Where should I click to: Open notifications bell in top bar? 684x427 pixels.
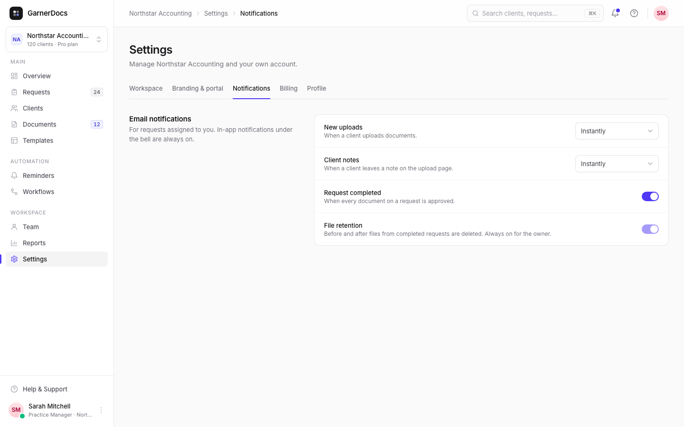[615, 13]
